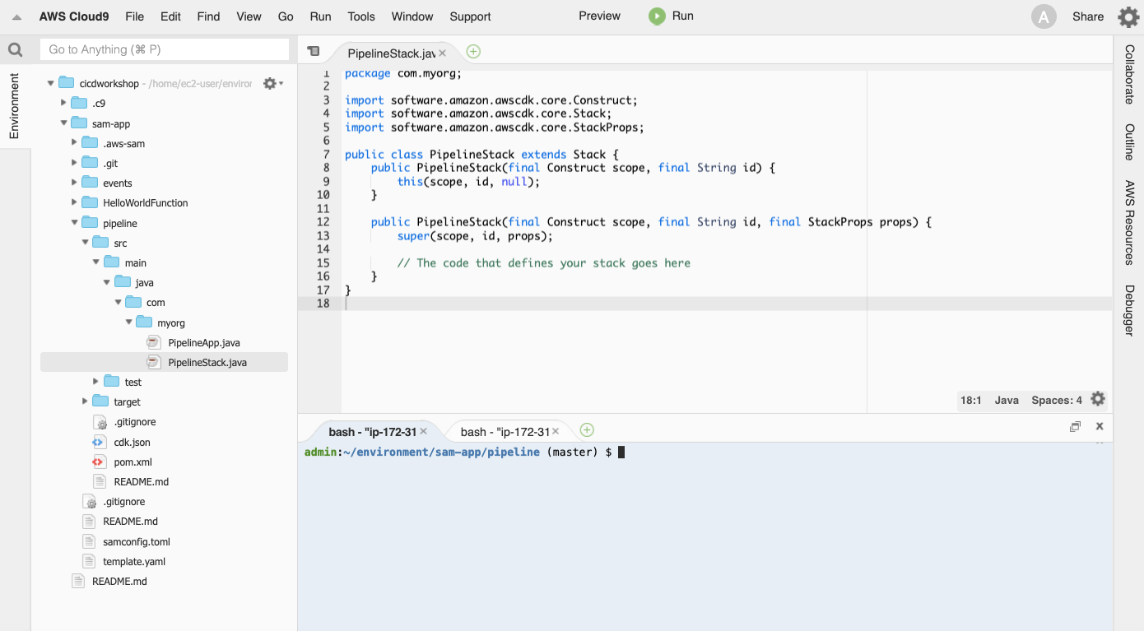Open the Go menu

click(x=286, y=16)
